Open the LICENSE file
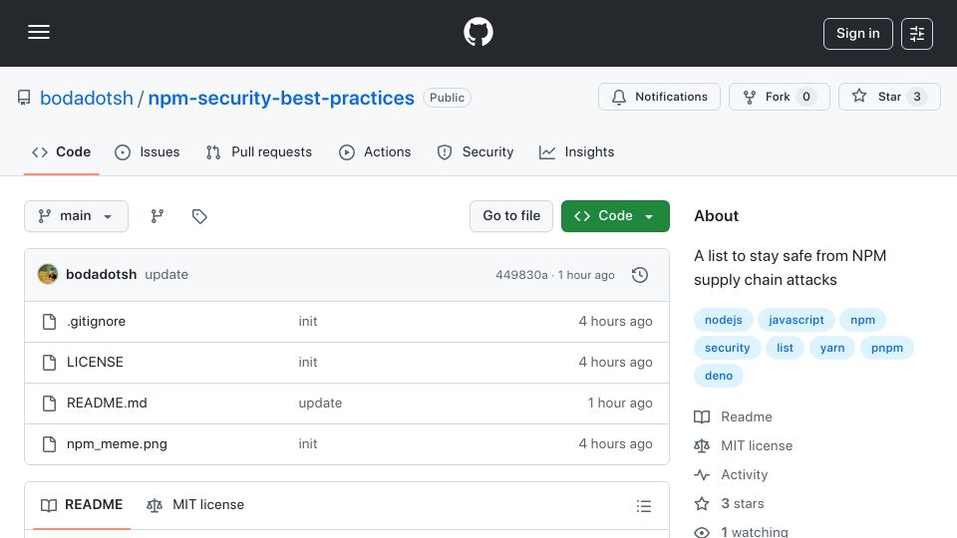The width and height of the screenshot is (957, 538). tap(95, 363)
